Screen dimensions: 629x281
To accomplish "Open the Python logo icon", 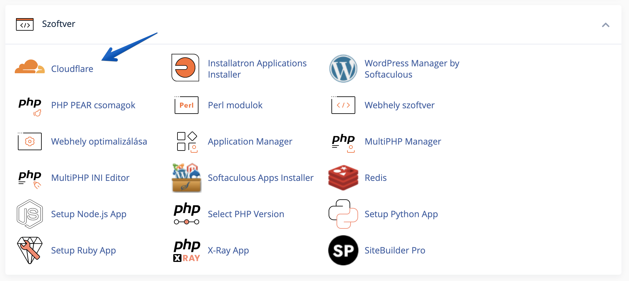I will pyautogui.click(x=343, y=214).
